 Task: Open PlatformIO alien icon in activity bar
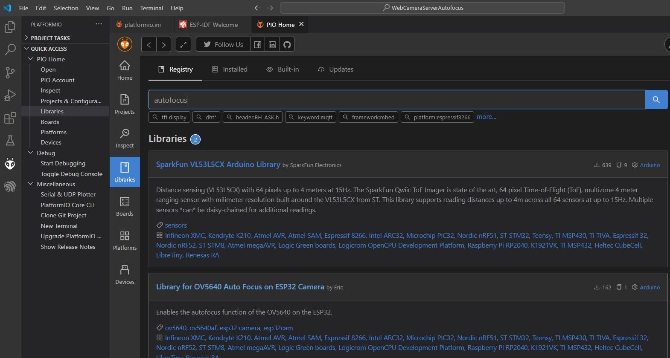point(10,164)
